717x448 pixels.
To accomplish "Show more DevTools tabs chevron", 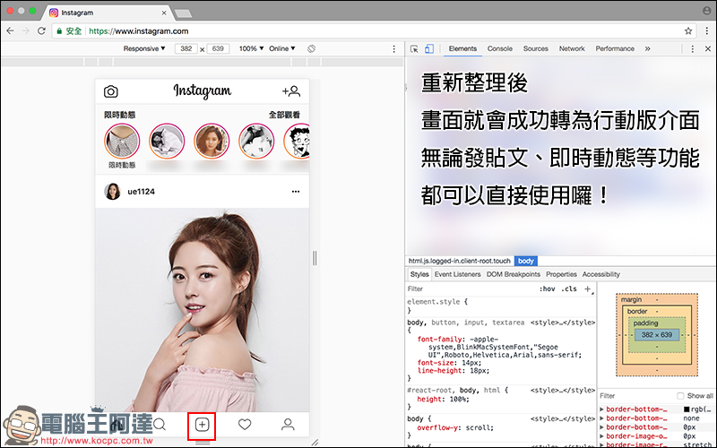I will (647, 48).
